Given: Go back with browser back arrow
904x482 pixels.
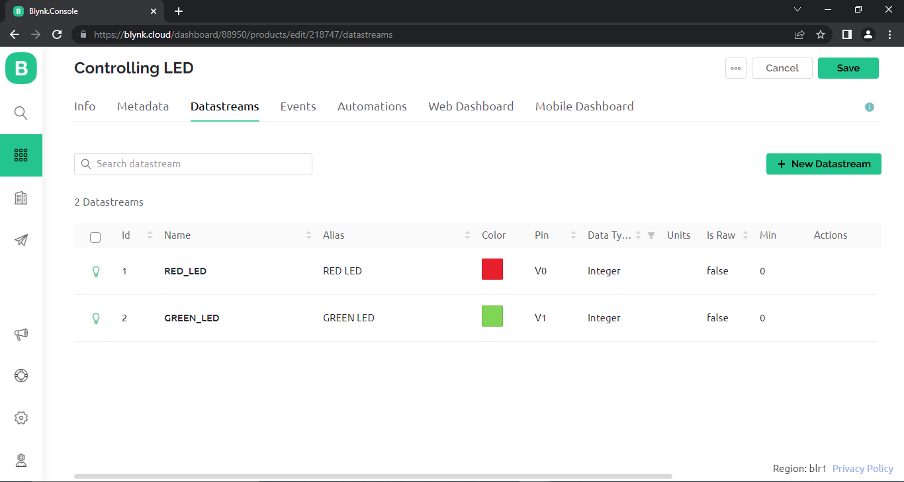Looking at the screenshot, I should [x=15, y=34].
